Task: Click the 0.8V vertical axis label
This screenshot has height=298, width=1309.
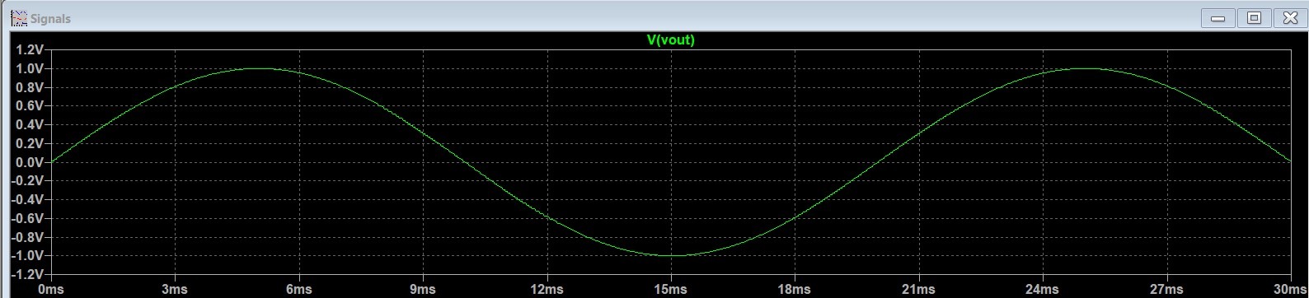Action: [x=29, y=87]
